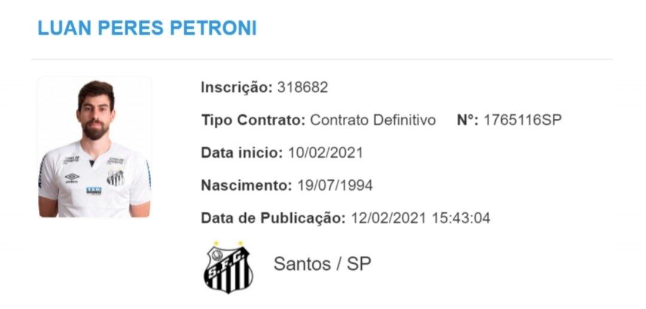Select registration number 318682
The width and height of the screenshot is (646, 309).
click(x=302, y=88)
